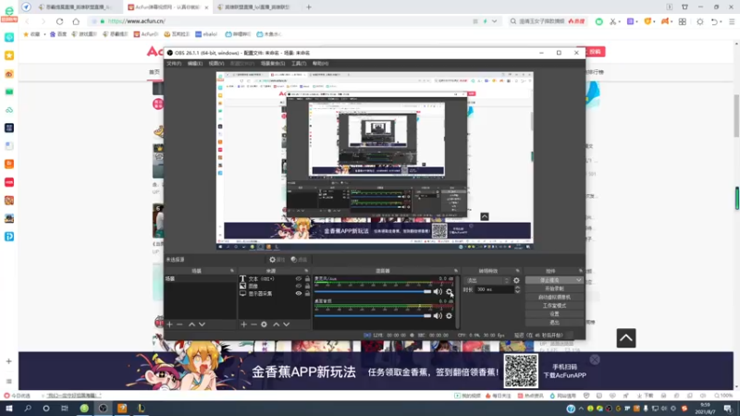Image resolution: width=740 pixels, height=416 pixels.
Task: Expand the dropdown arrow on 停止推流 button
Action: click(x=579, y=280)
